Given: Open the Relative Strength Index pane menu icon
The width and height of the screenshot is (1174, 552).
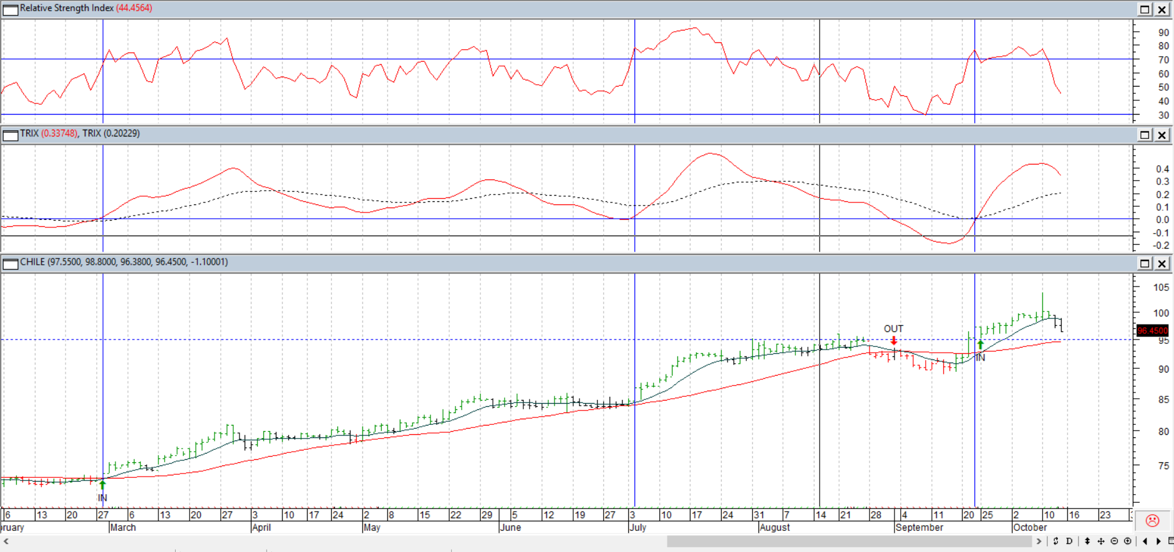Looking at the screenshot, I should coord(10,9).
